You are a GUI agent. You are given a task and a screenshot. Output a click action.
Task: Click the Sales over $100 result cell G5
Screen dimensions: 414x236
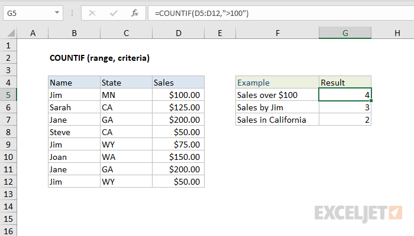click(345, 95)
